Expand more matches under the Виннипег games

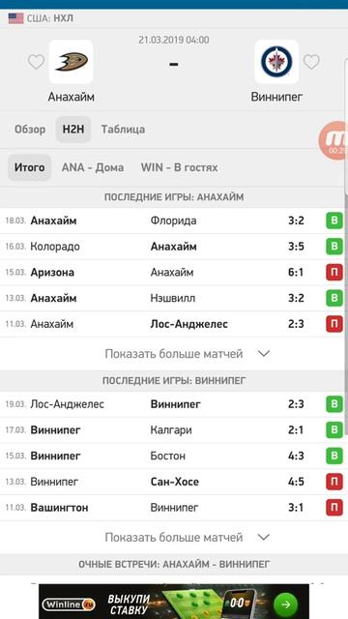click(x=188, y=538)
